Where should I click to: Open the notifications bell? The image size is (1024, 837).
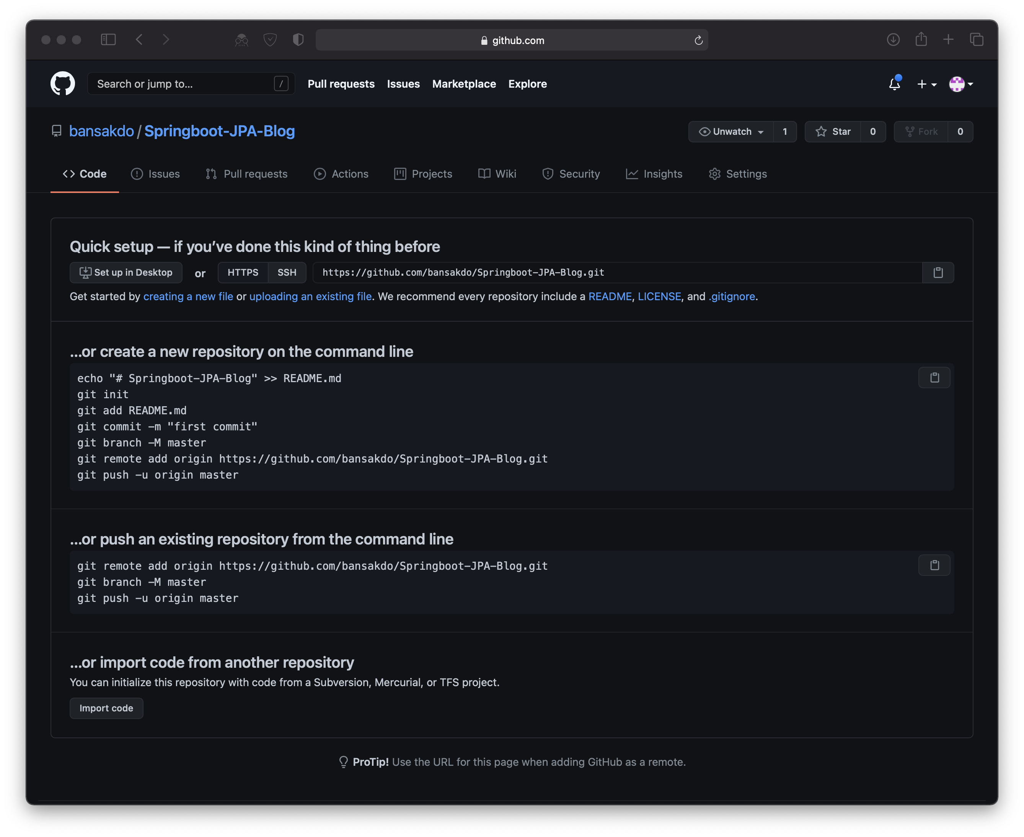click(894, 83)
